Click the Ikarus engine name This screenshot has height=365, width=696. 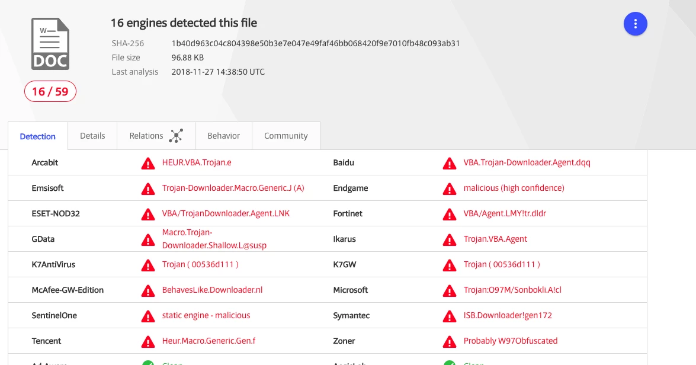(x=345, y=239)
